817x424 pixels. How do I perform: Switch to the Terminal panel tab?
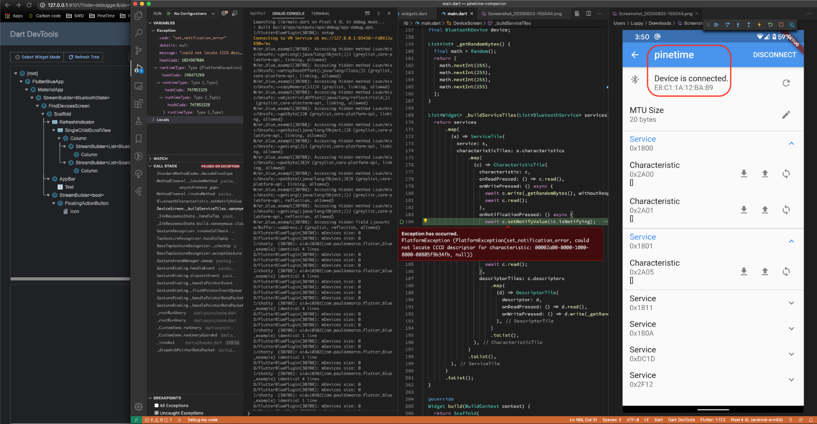tap(320, 13)
